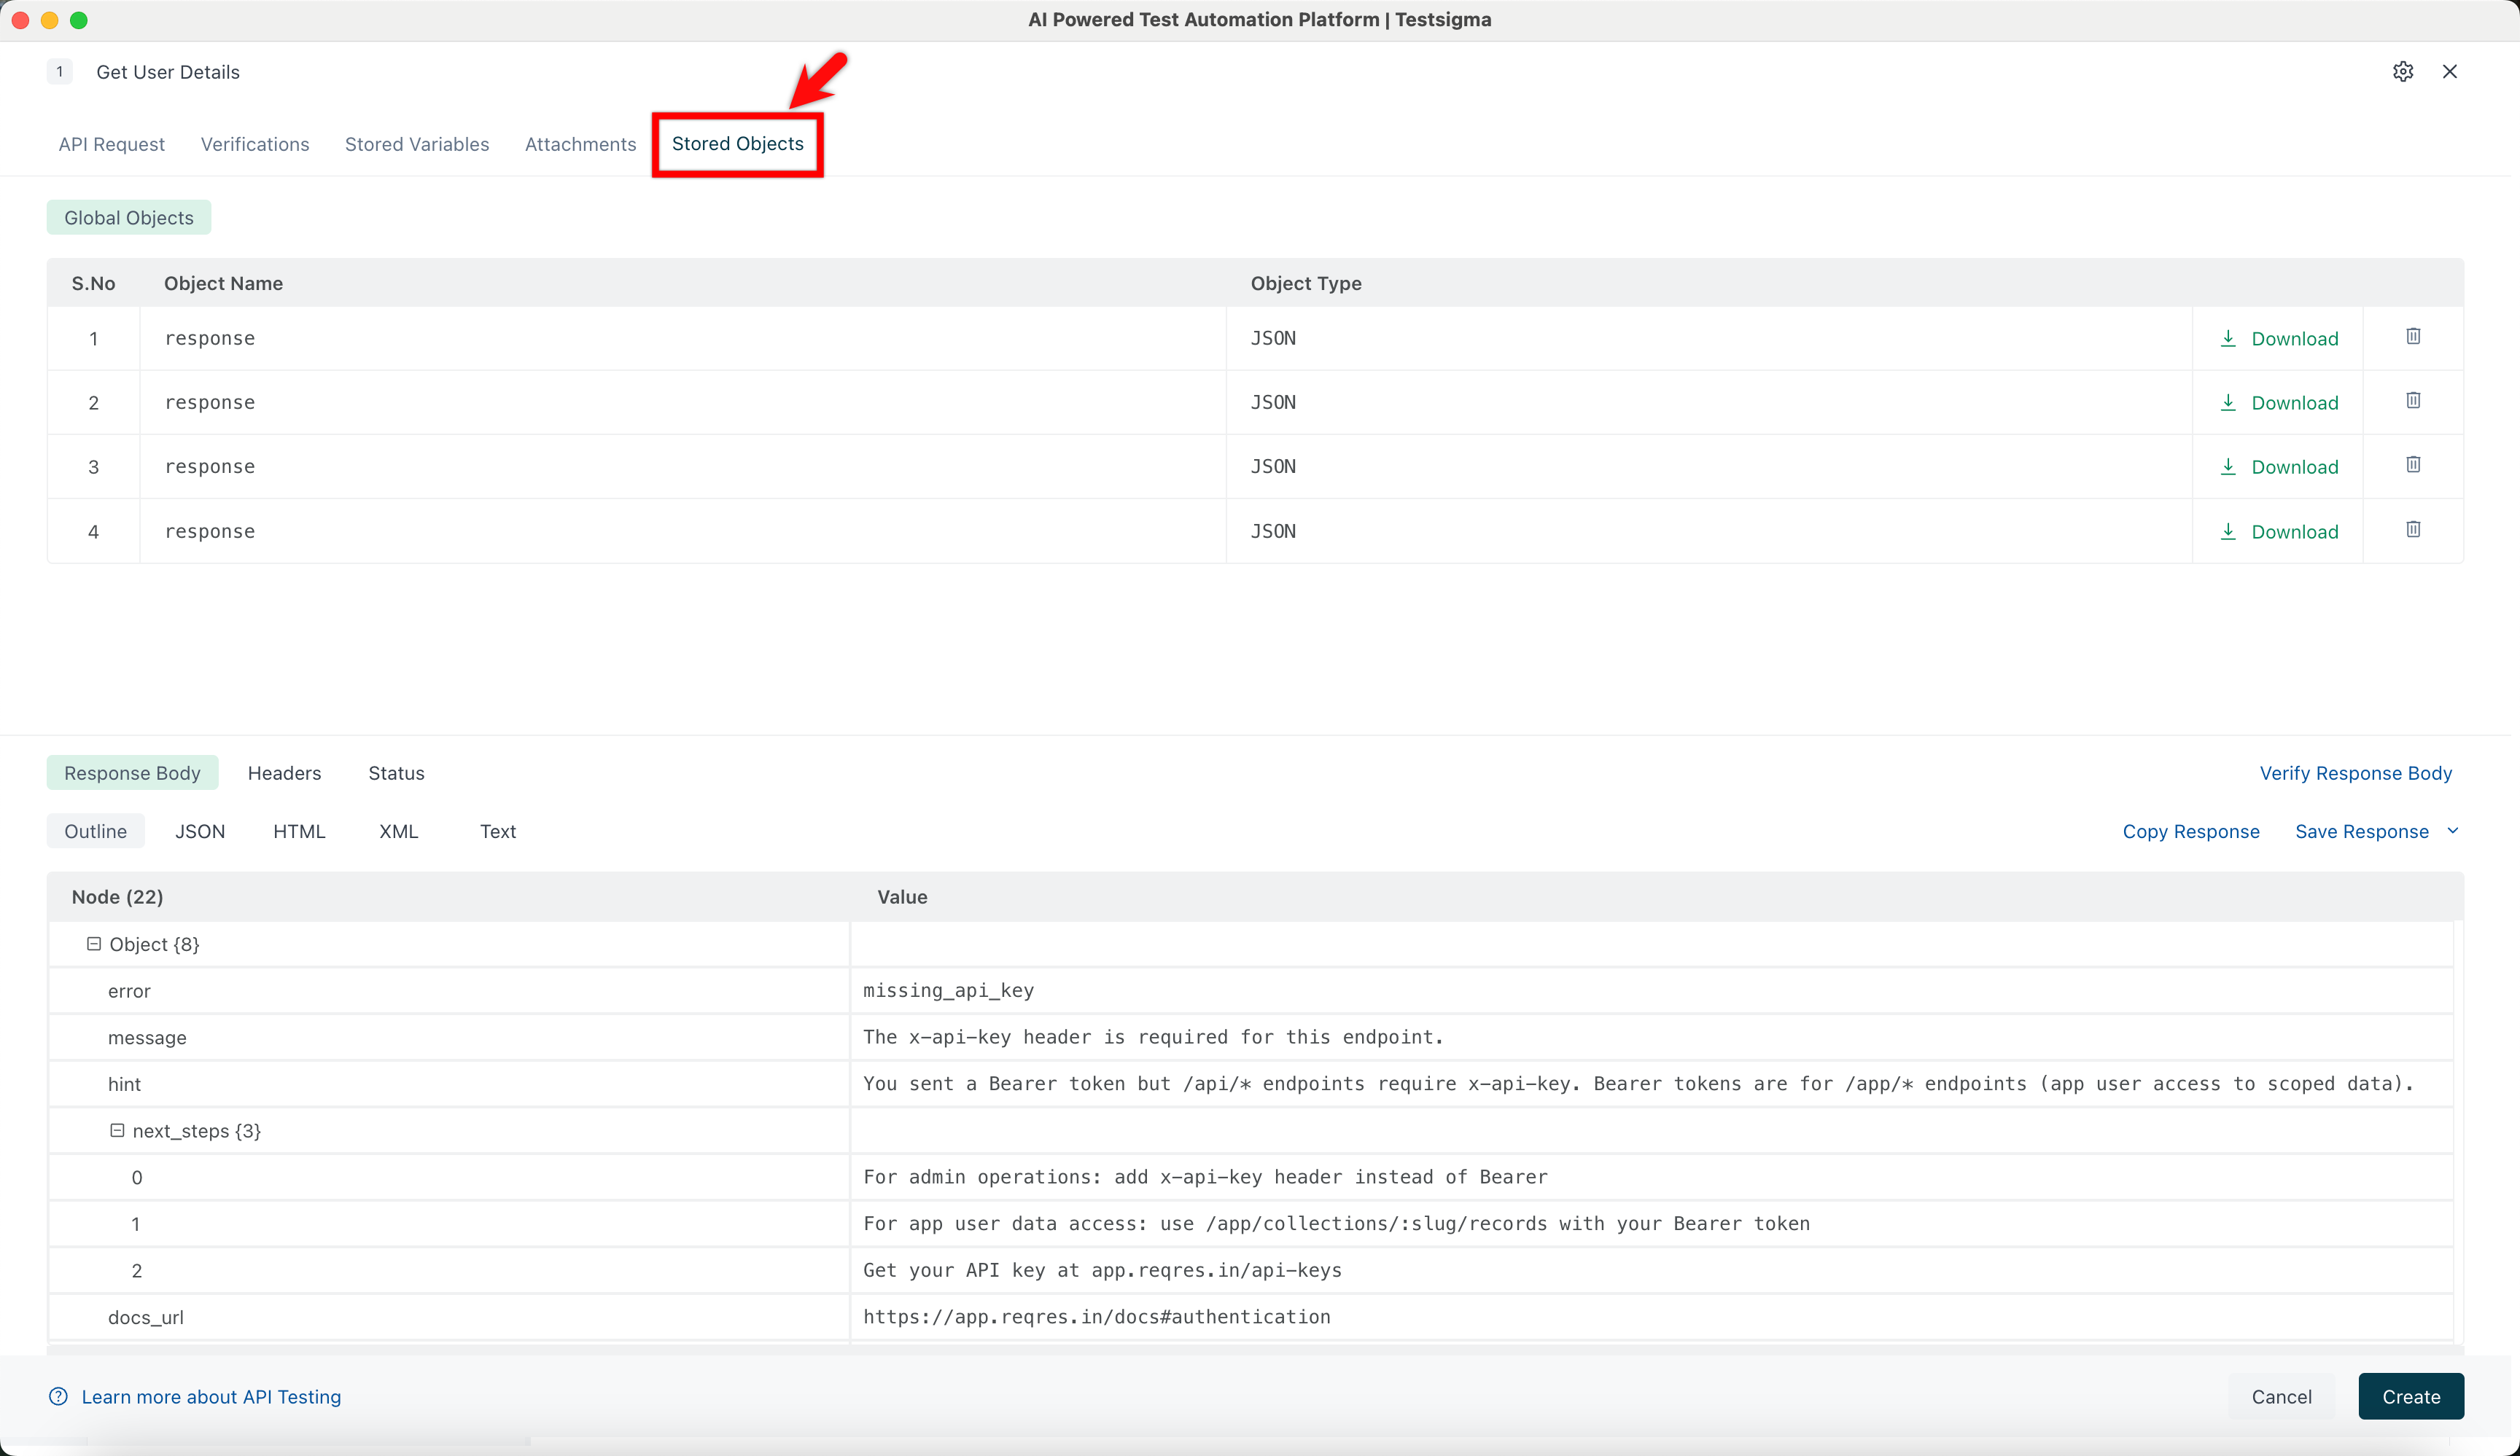Collapse the Object {8} node
The height and width of the screenshot is (1456, 2520).
click(94, 944)
